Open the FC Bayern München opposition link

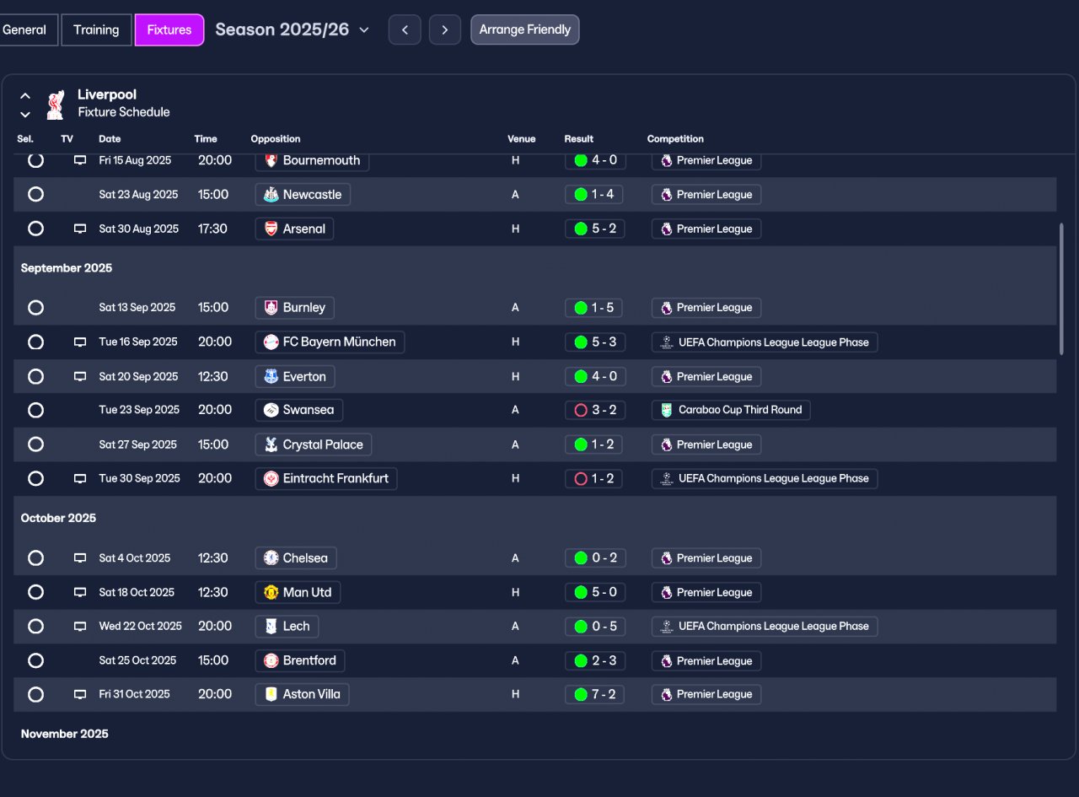(330, 342)
